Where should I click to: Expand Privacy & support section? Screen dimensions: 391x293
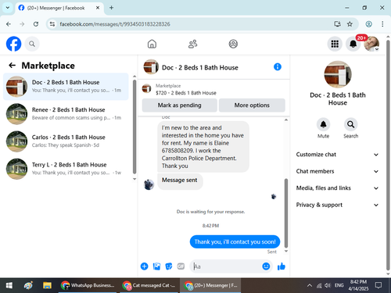(337, 205)
